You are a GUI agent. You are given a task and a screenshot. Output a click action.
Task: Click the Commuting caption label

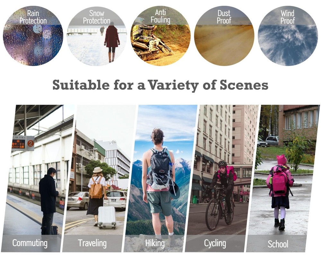point(30,243)
